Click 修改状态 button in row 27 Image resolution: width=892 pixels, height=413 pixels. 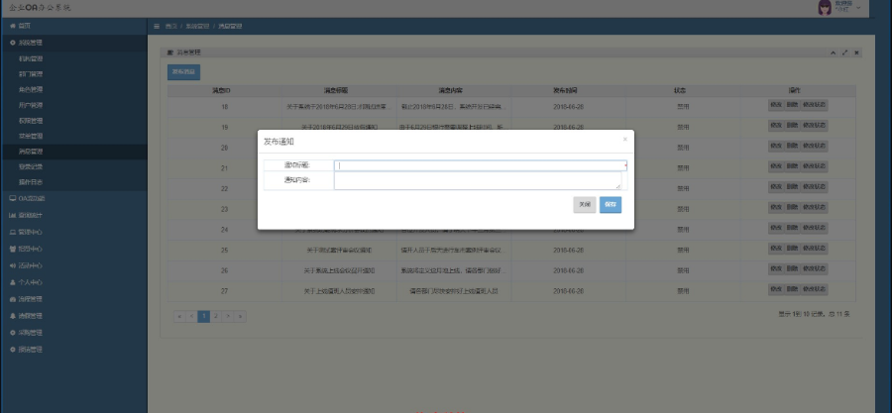pos(814,289)
